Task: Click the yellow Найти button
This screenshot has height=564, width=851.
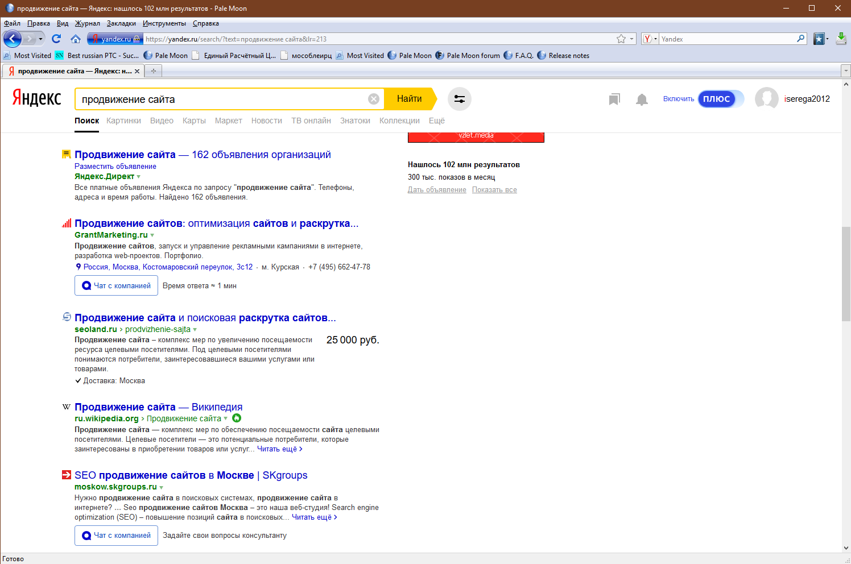Action: pyautogui.click(x=410, y=99)
